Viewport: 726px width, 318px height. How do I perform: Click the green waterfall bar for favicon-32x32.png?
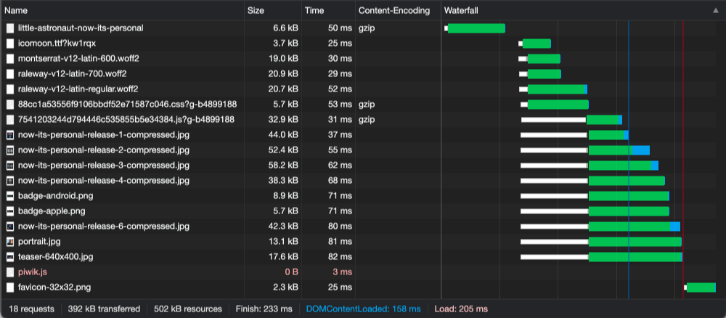pos(701,288)
